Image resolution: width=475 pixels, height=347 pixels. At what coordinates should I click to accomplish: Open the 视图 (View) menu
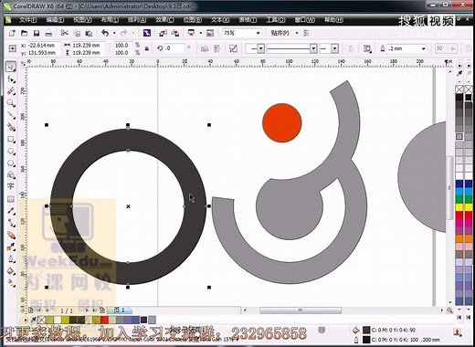(82, 20)
